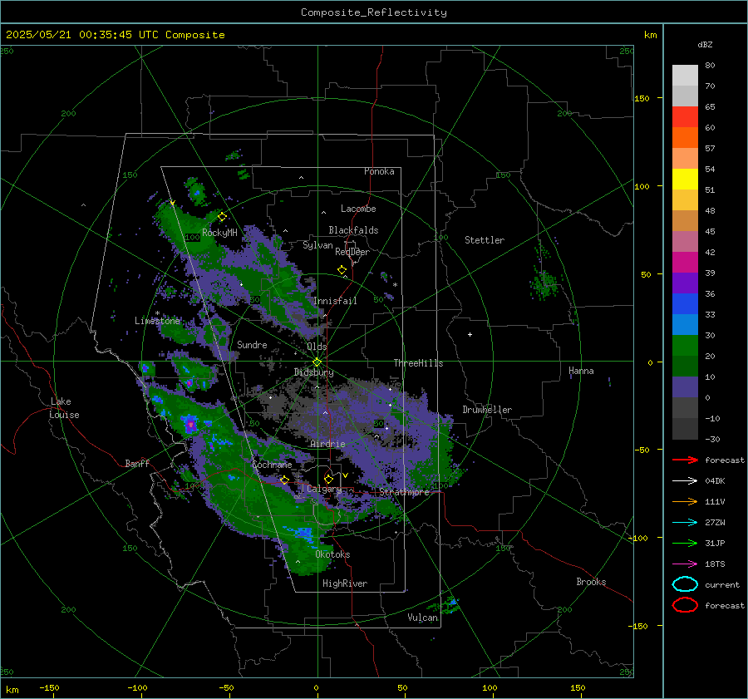Click the dark grey -30 to -10 swatch
The width and height of the screenshot is (748, 699).
pos(685,429)
